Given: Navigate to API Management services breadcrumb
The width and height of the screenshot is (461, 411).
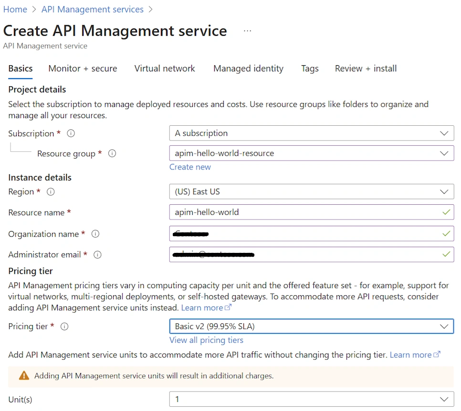Looking at the screenshot, I should click(x=92, y=10).
